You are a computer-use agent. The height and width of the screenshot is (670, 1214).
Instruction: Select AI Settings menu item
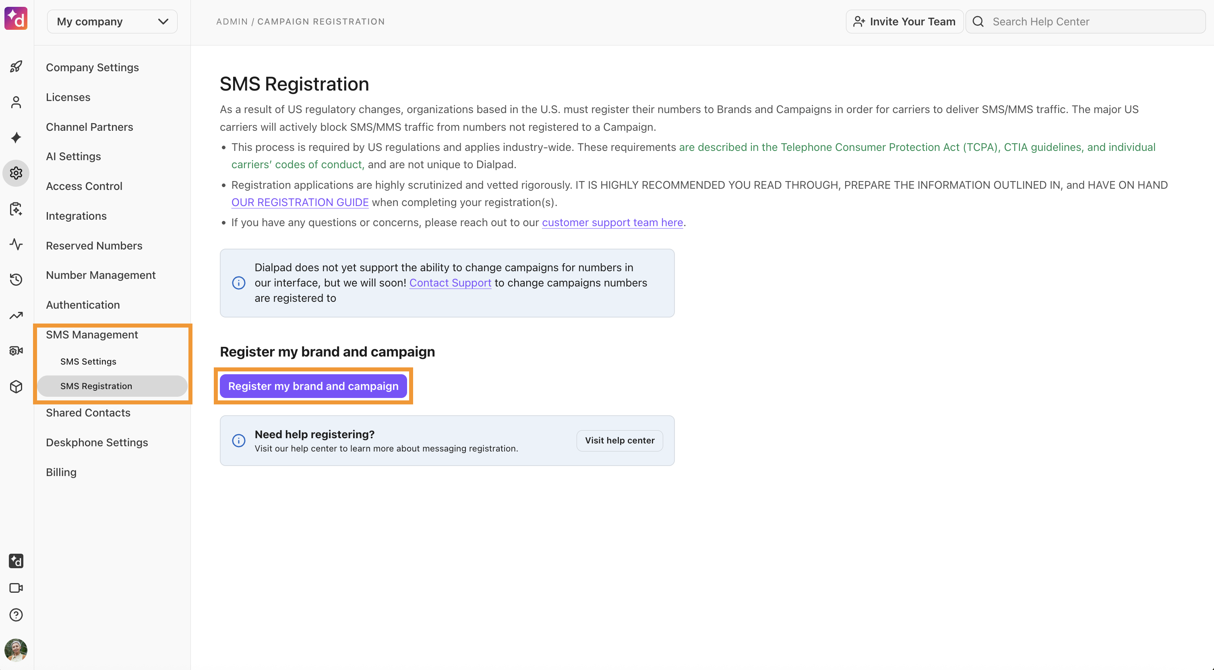74,156
